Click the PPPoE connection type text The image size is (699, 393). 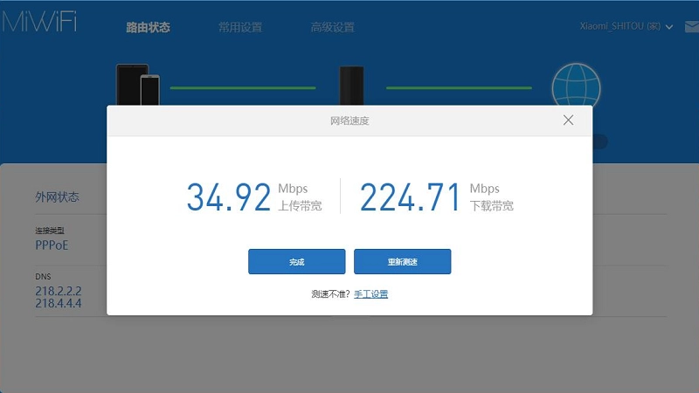[52, 245]
